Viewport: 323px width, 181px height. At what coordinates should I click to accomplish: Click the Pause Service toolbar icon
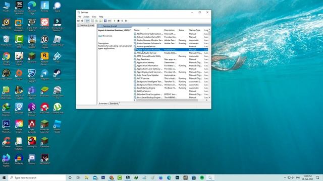122,21
